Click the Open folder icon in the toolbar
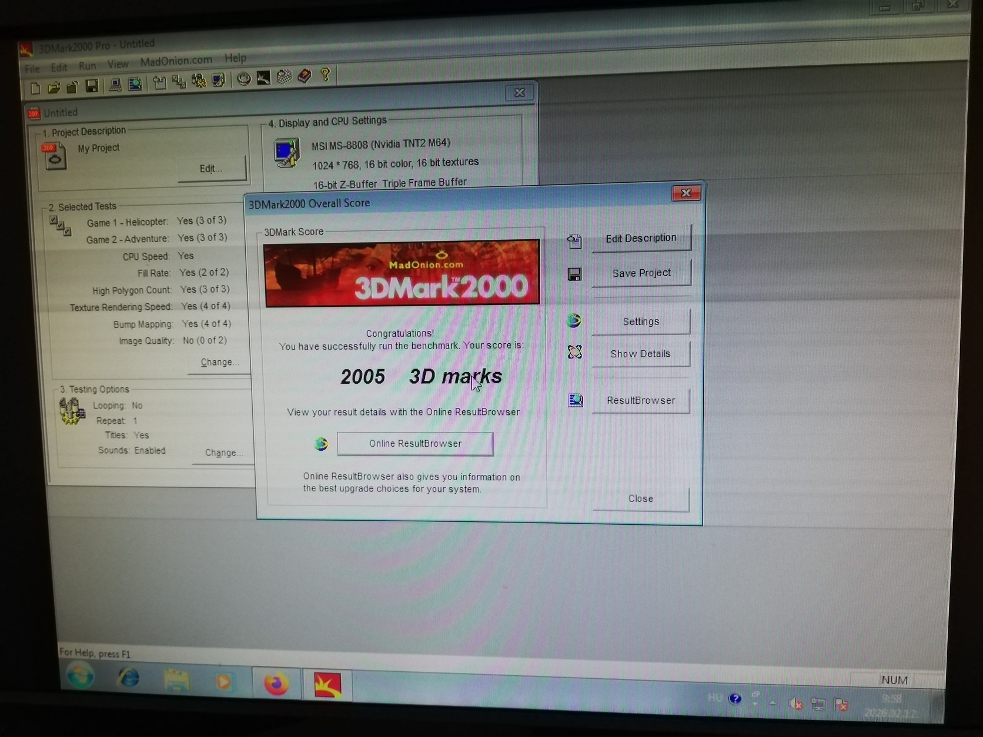Image resolution: width=983 pixels, height=737 pixels. click(54, 88)
